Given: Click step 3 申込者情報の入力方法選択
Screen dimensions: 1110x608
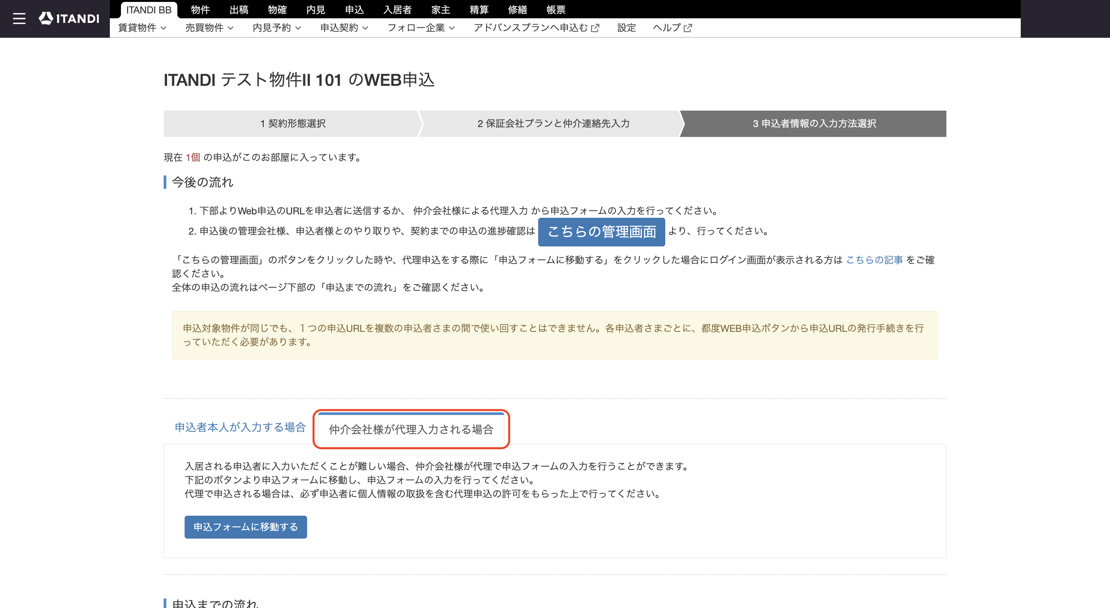Looking at the screenshot, I should click(814, 124).
